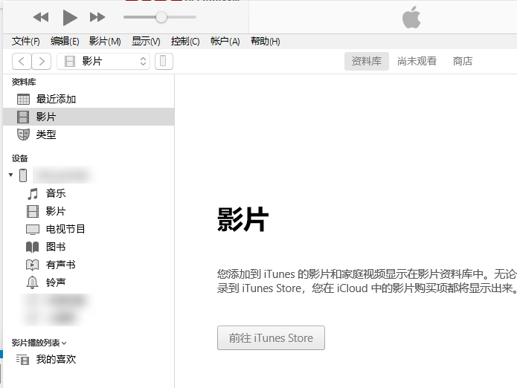Open the 文件(F) menu
The height and width of the screenshot is (388, 517).
[x=26, y=42]
